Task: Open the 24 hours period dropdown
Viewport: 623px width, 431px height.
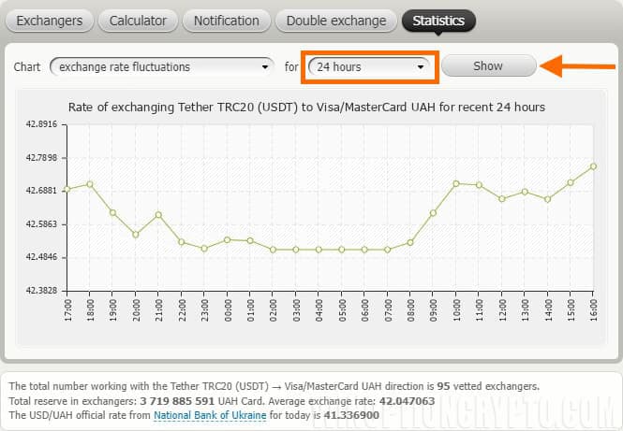Action: point(370,66)
